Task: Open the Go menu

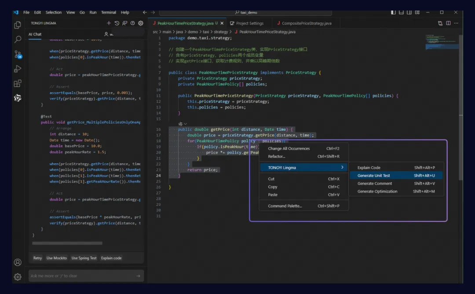Action: [x=82, y=12]
